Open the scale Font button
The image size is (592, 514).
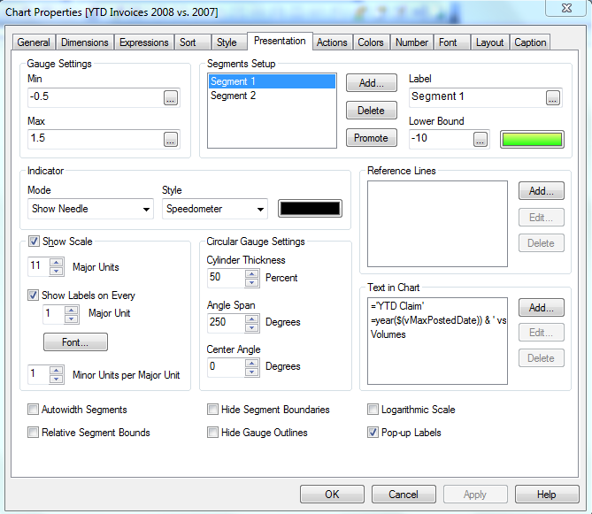75,341
